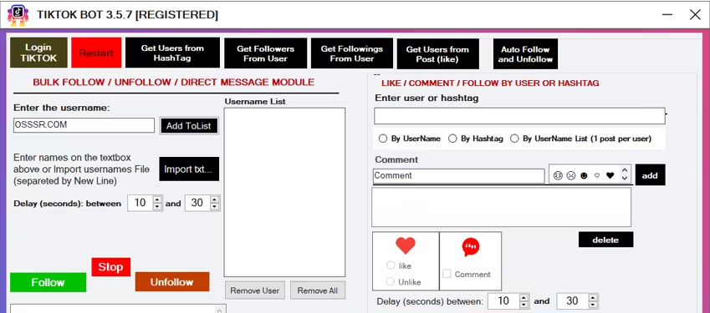Click the orange Unfollow button
710x313 pixels.
(172, 282)
